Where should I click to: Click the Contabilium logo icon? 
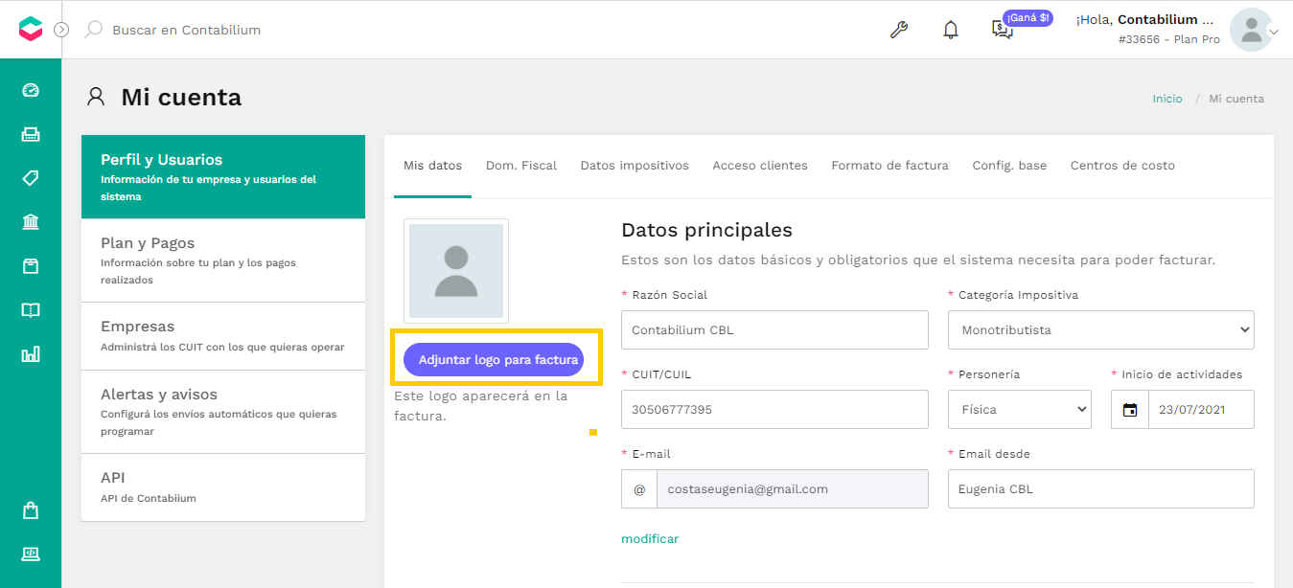click(x=31, y=30)
